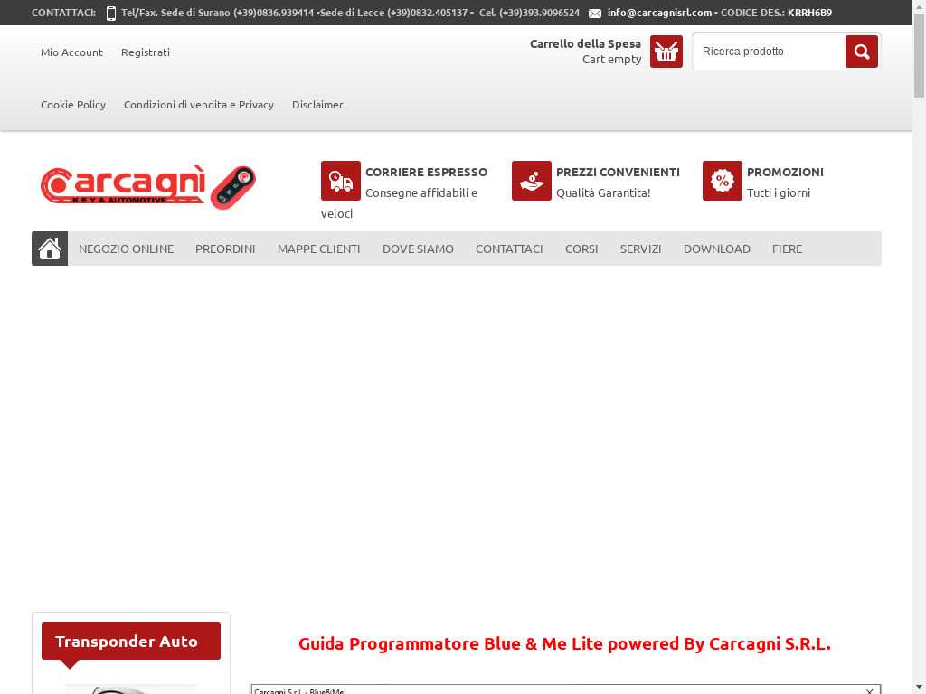Open Dove Siamo in navigation
Viewport: 926px width, 694px height.
click(418, 249)
